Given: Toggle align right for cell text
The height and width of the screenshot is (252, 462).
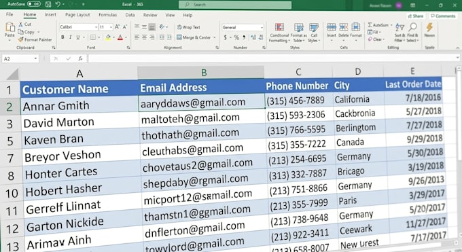Looking at the screenshot, I should (152, 37).
